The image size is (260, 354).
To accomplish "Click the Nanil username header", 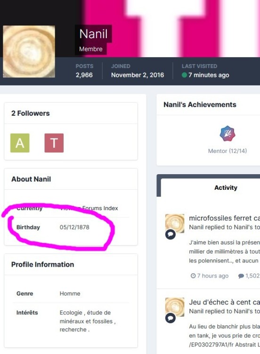I will click(x=94, y=34).
